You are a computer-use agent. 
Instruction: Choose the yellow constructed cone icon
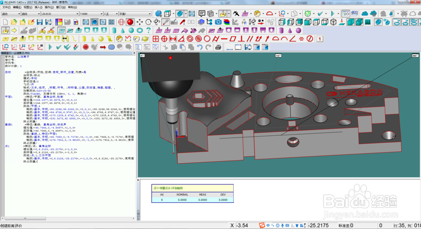click(x=92, y=39)
